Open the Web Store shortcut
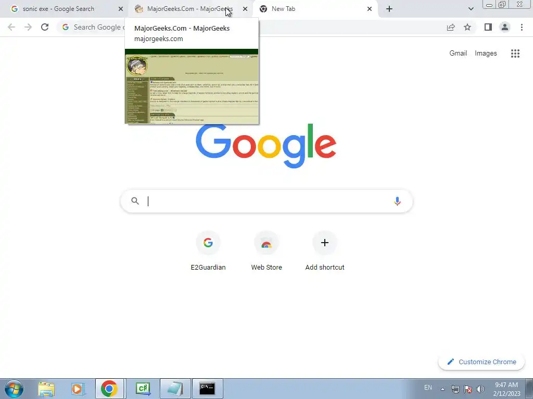 pyautogui.click(x=266, y=251)
